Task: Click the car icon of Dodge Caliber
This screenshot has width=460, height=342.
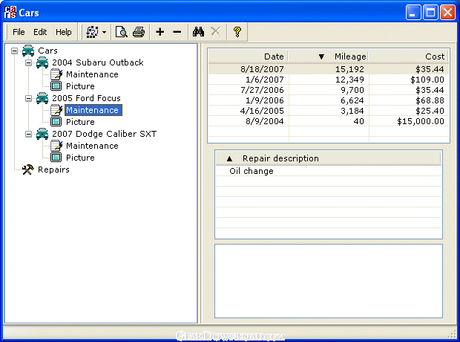Action: click(42, 134)
